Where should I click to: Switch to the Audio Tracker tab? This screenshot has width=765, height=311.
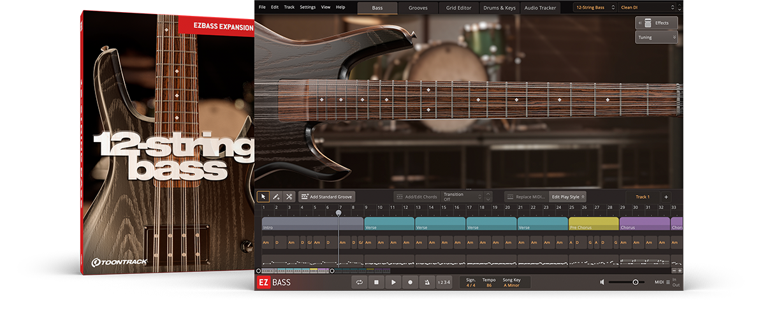tap(540, 8)
